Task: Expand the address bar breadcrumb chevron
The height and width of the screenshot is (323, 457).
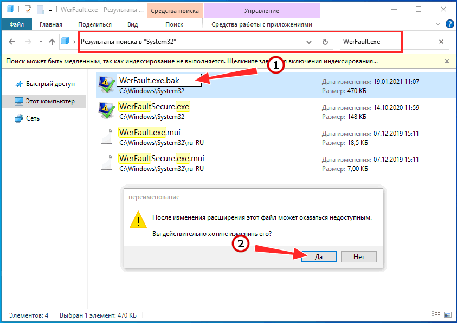Action: coord(74,42)
